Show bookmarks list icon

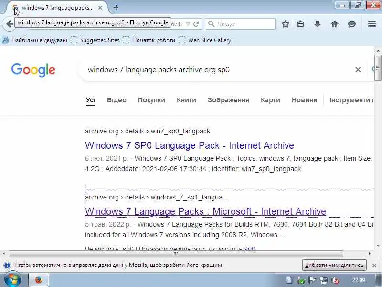pos(300,24)
